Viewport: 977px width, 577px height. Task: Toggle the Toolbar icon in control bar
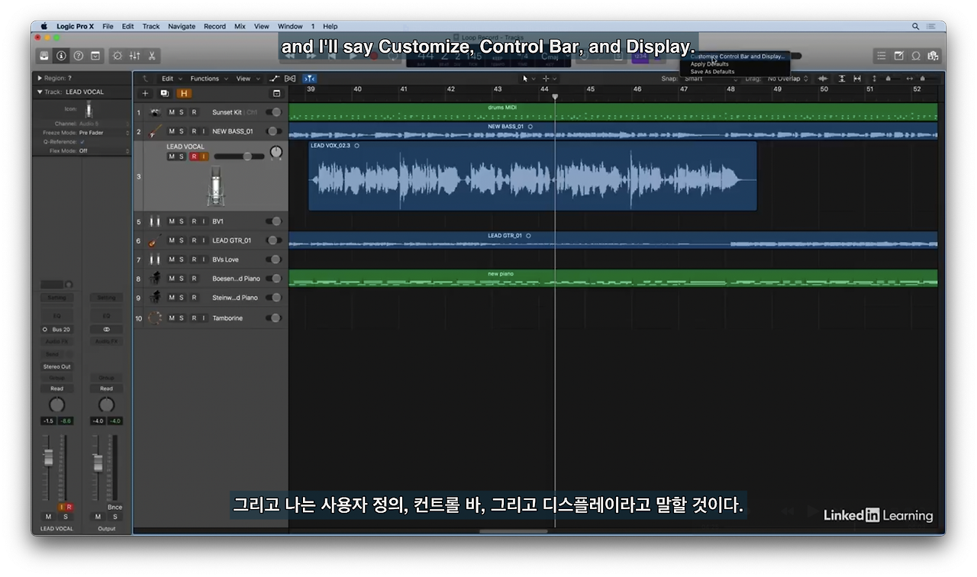(95, 56)
